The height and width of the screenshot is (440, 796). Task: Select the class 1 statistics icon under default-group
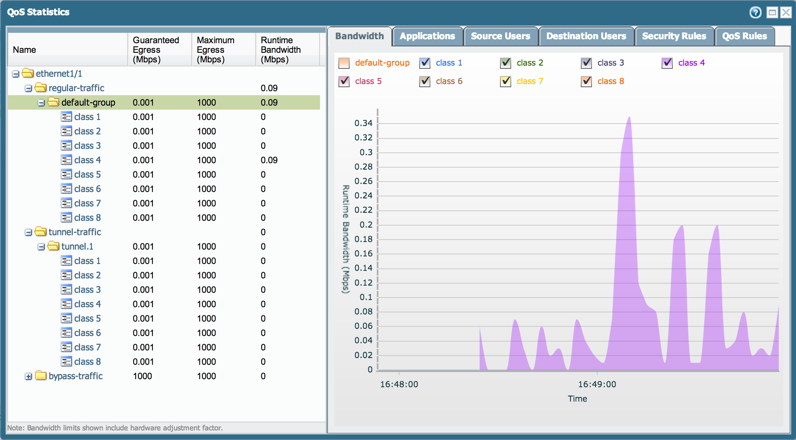pyautogui.click(x=66, y=117)
